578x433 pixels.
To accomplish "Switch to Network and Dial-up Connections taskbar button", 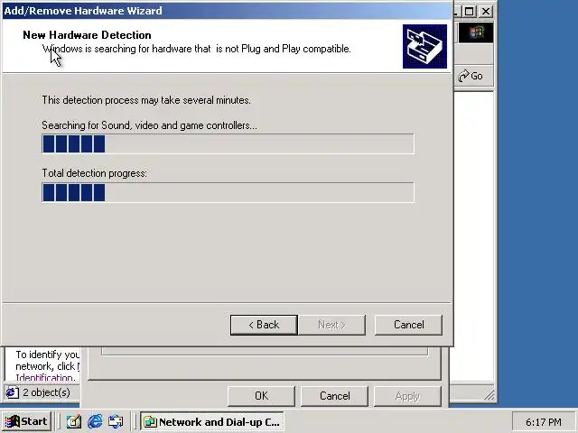I will click(211, 421).
